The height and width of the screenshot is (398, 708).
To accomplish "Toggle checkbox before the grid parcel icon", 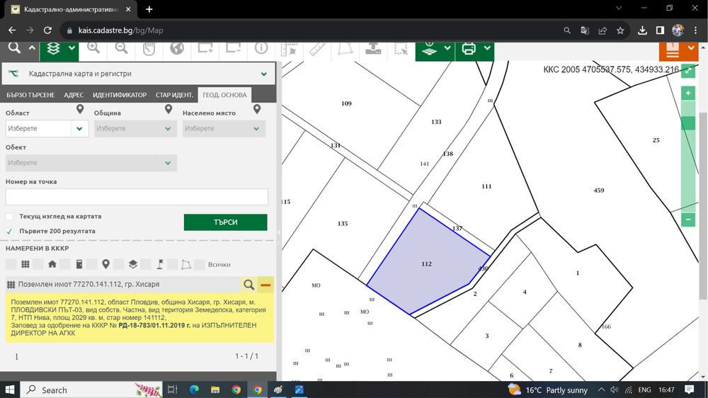I will pyautogui.click(x=11, y=264).
